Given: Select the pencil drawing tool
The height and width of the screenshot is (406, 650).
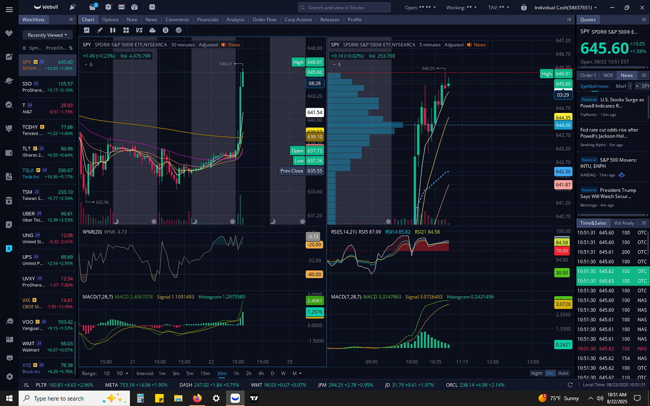Looking at the screenshot, I should (100, 30).
